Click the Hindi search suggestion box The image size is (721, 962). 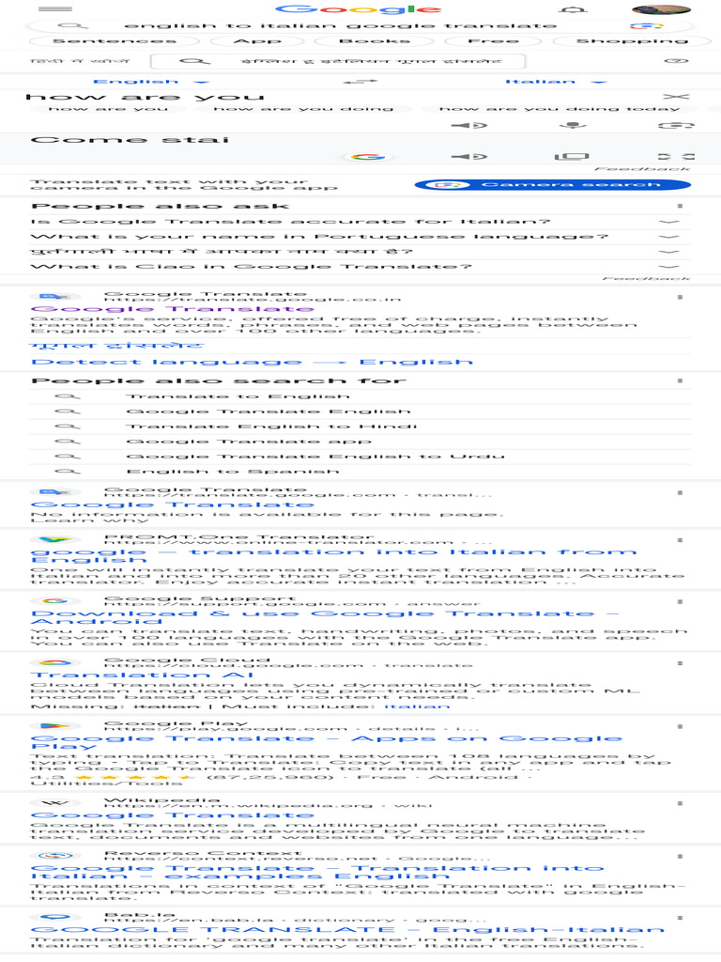tap(338, 61)
